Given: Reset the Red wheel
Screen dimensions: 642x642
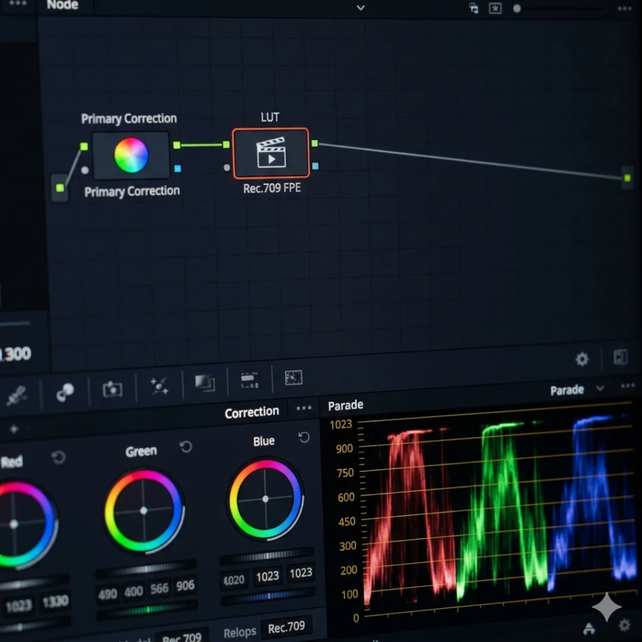Looking at the screenshot, I should pyautogui.click(x=58, y=457).
